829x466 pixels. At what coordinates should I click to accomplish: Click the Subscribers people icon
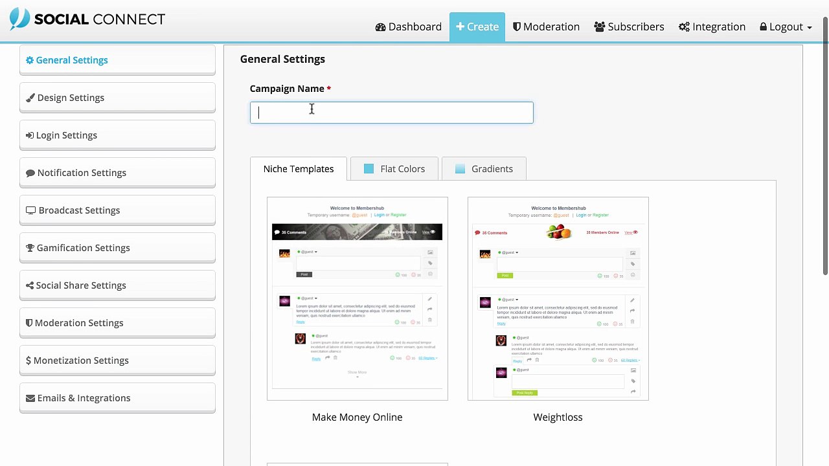pos(599,27)
